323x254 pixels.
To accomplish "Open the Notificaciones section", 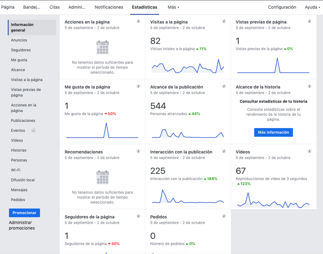I will pyautogui.click(x=109, y=7).
